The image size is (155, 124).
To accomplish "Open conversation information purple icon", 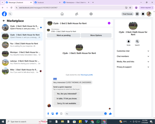I will [109, 23].
